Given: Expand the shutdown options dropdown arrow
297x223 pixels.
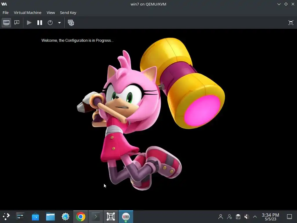Looking at the screenshot, I should [x=59, y=23].
